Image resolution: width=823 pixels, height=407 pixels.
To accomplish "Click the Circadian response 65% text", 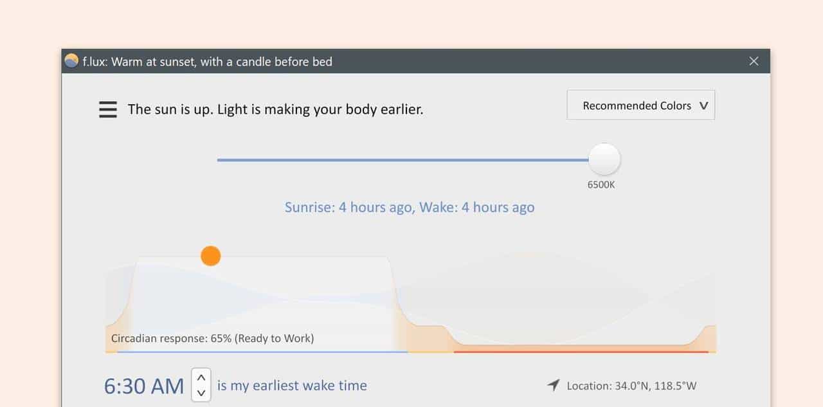I will click(x=212, y=338).
